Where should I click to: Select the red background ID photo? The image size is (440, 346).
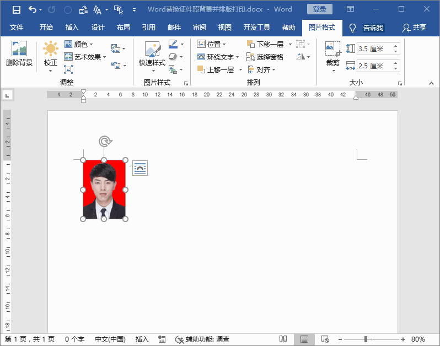(x=104, y=190)
